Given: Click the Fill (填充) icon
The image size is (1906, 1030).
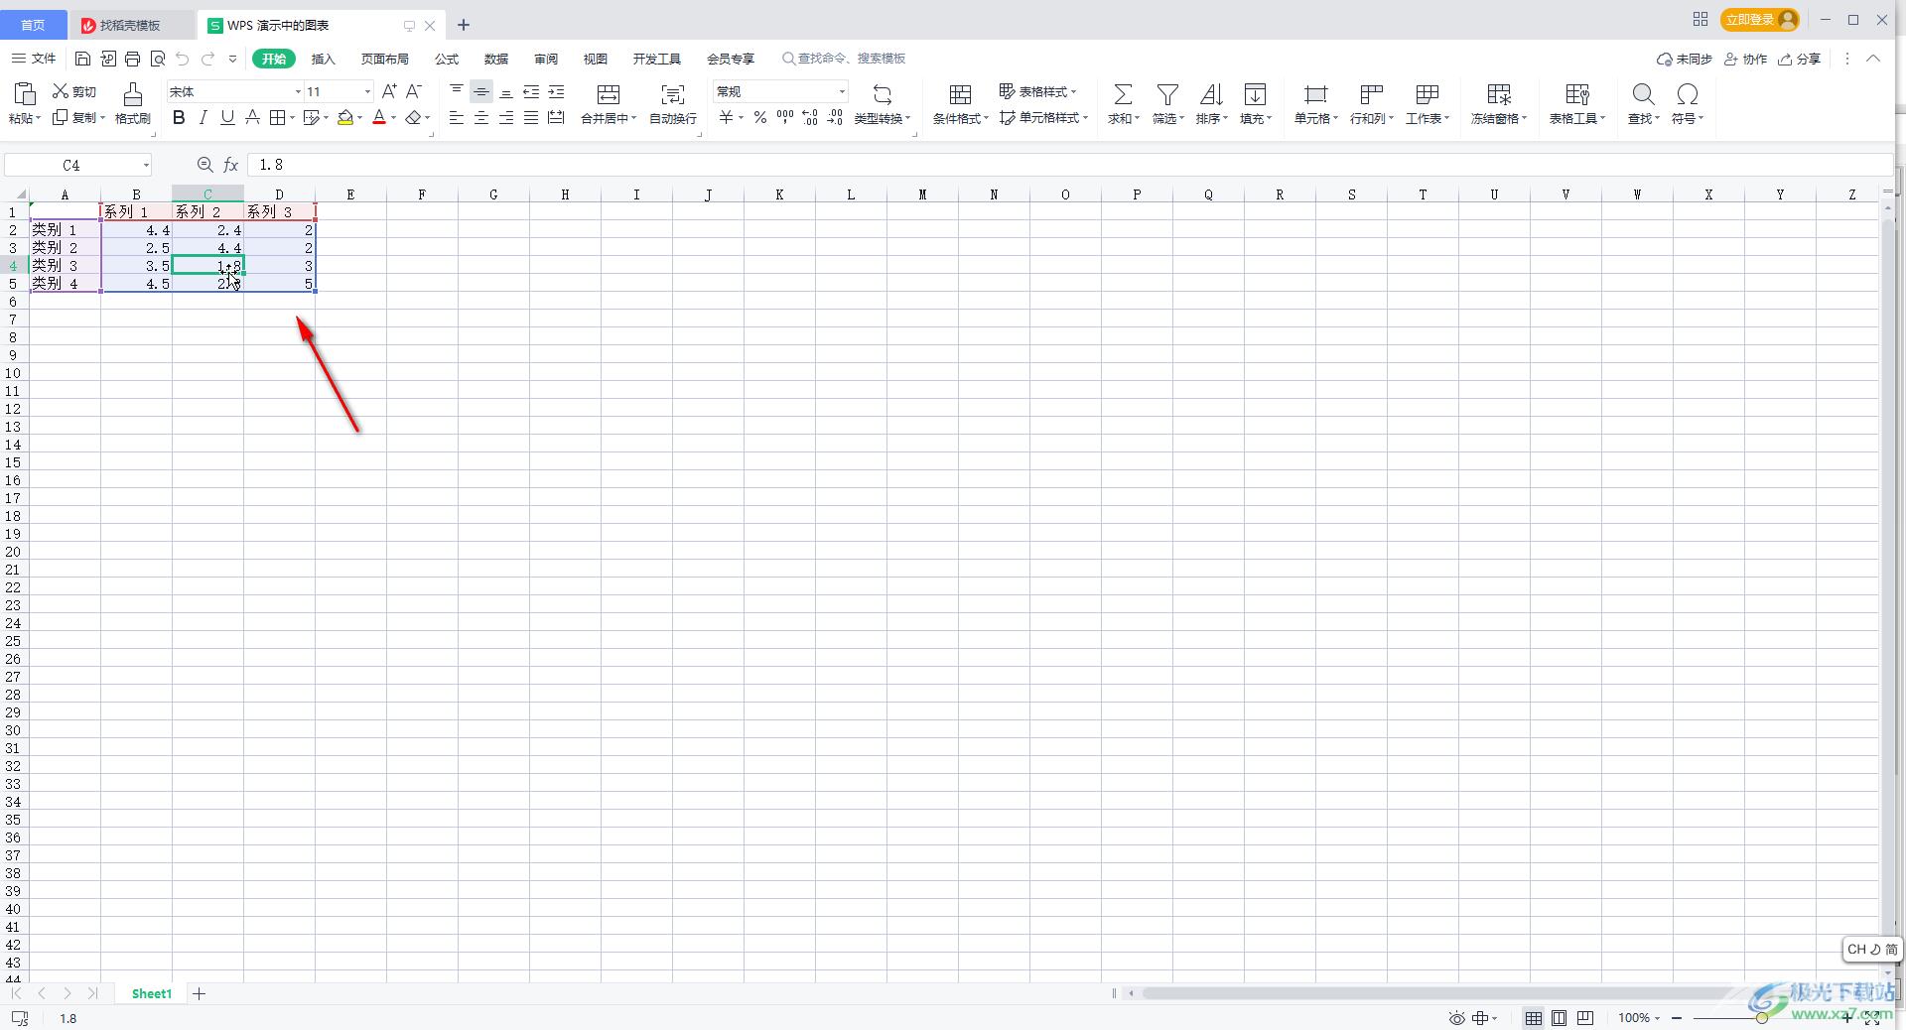Looking at the screenshot, I should click(x=1255, y=94).
